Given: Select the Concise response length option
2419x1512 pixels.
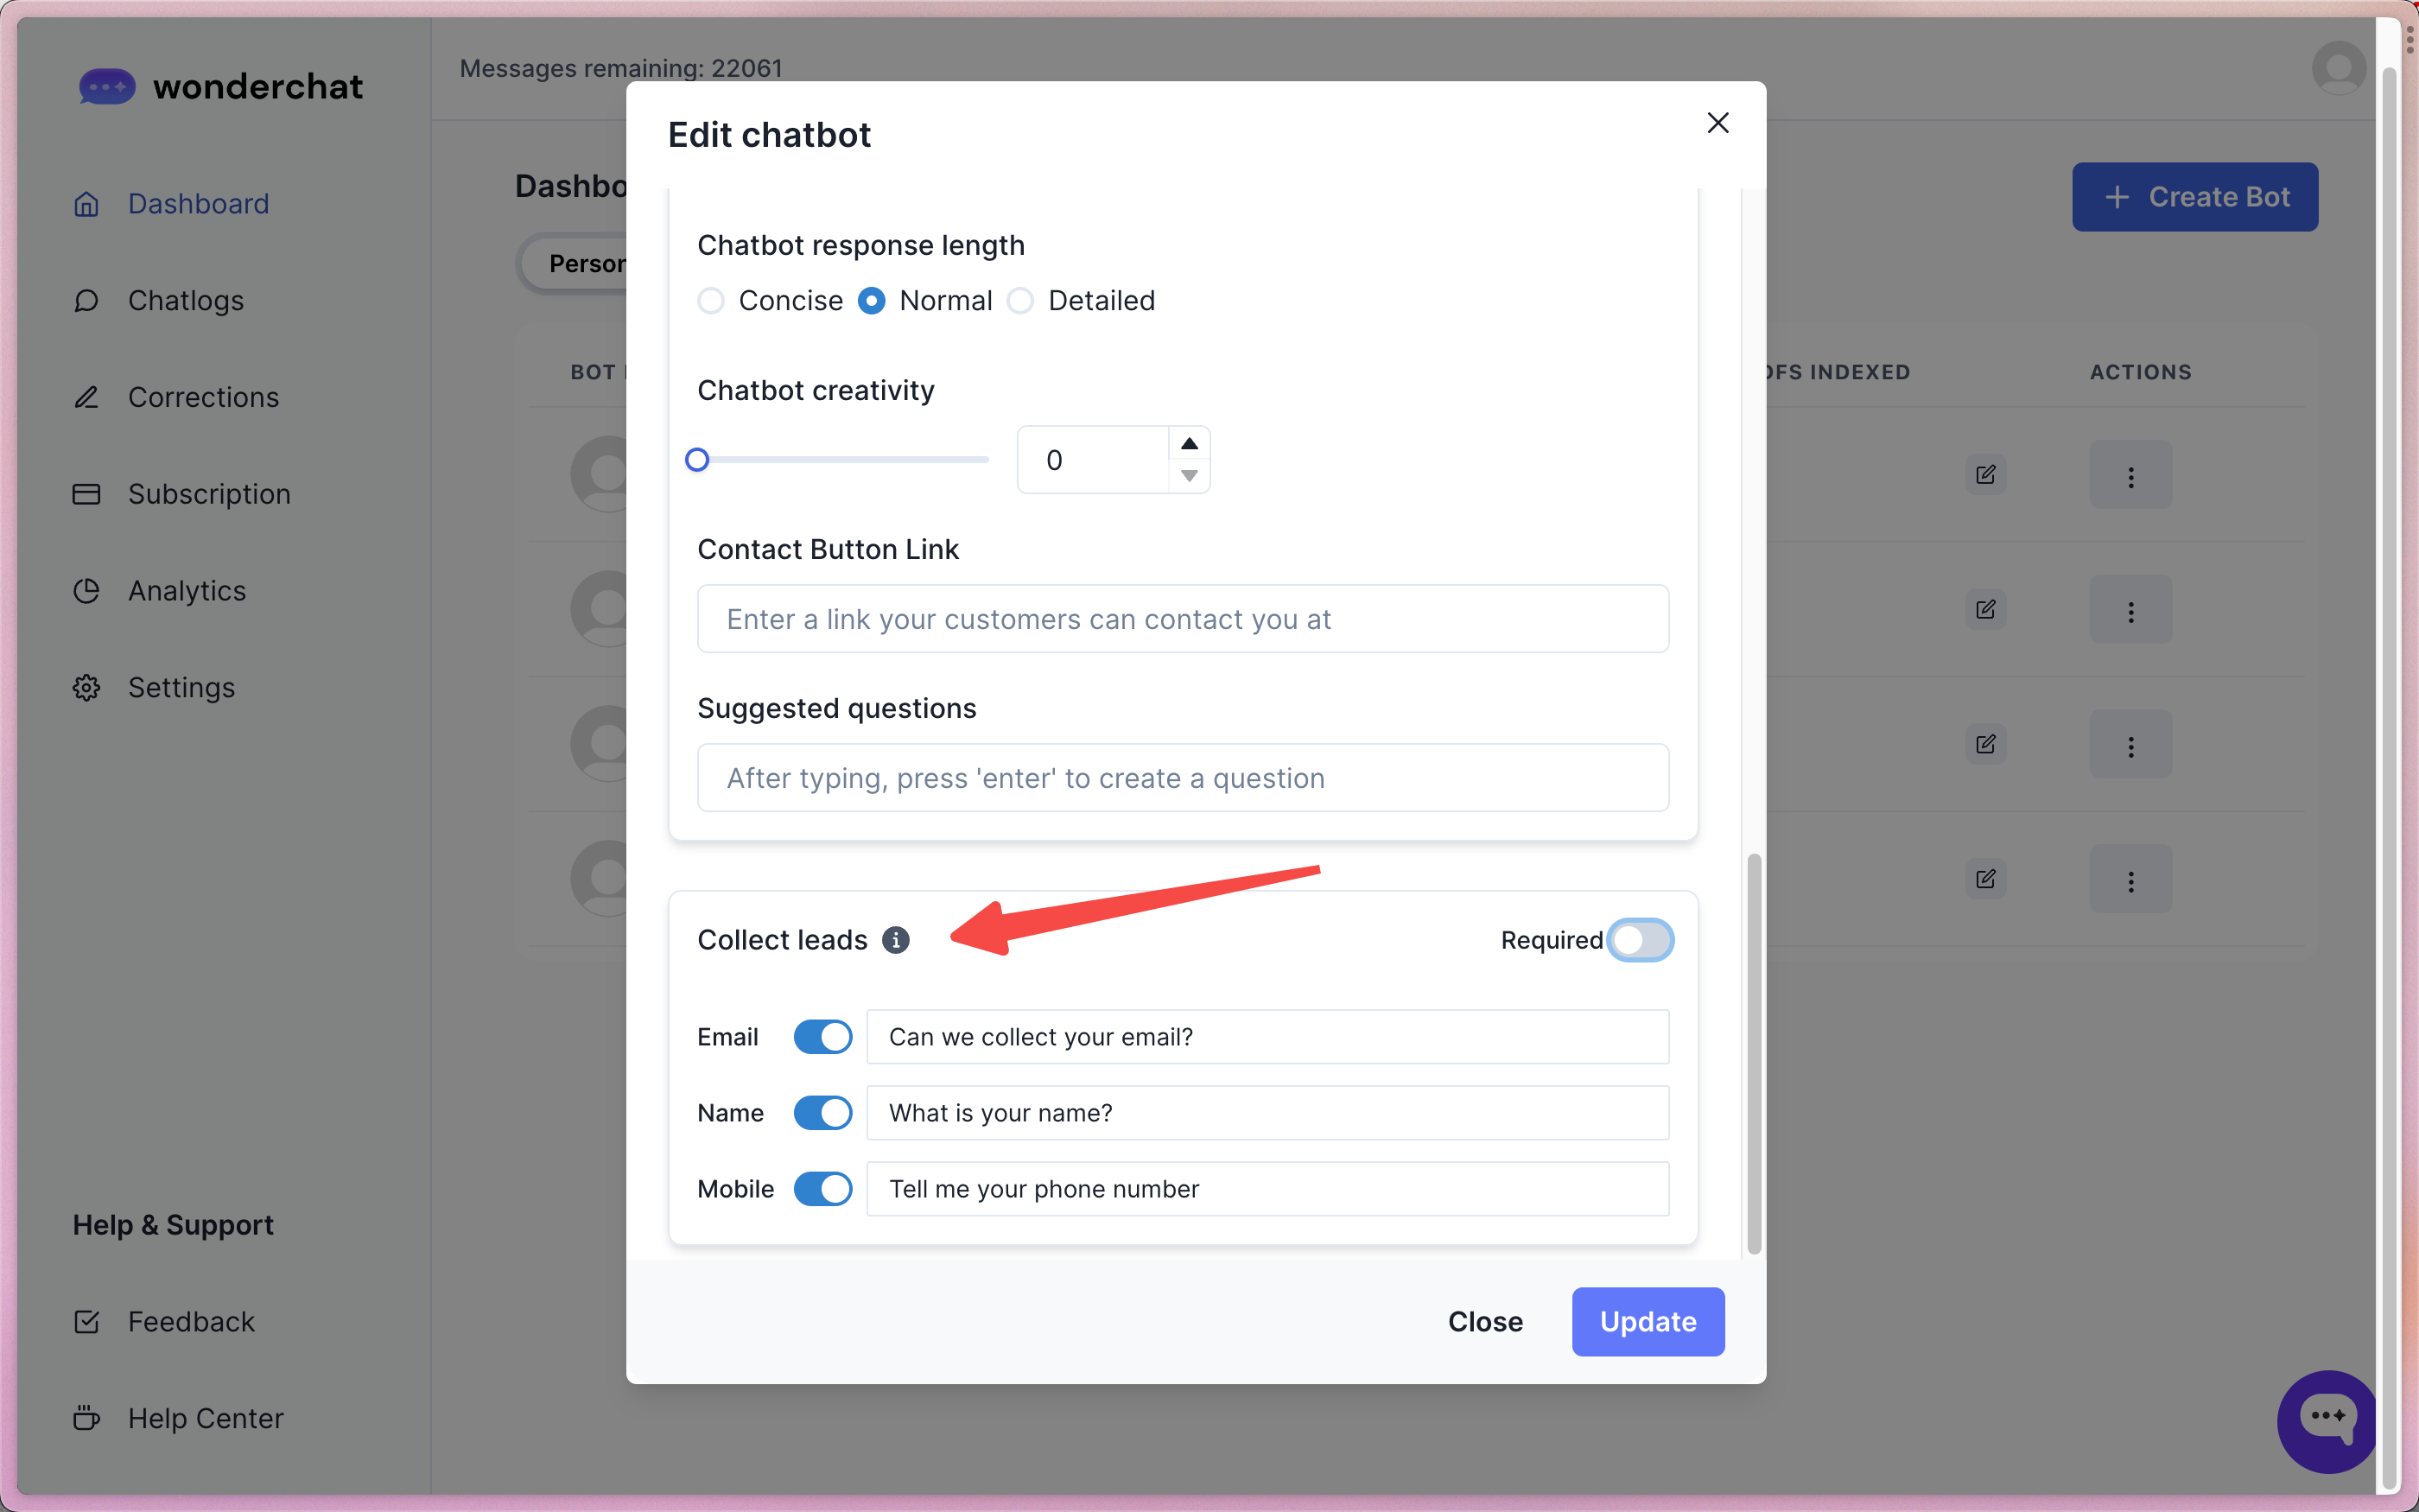Looking at the screenshot, I should [x=711, y=301].
